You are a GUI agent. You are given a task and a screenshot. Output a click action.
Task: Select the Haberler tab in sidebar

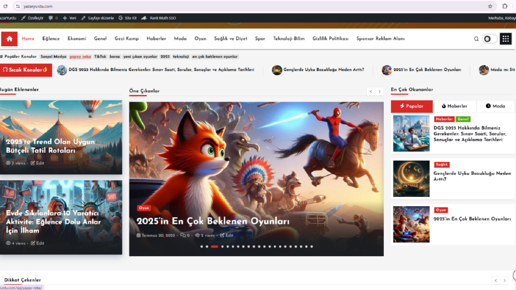click(454, 106)
